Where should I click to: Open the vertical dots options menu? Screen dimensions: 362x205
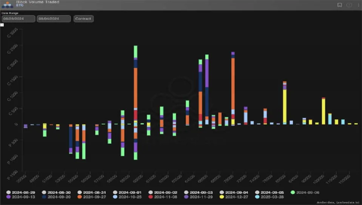pos(359,5)
